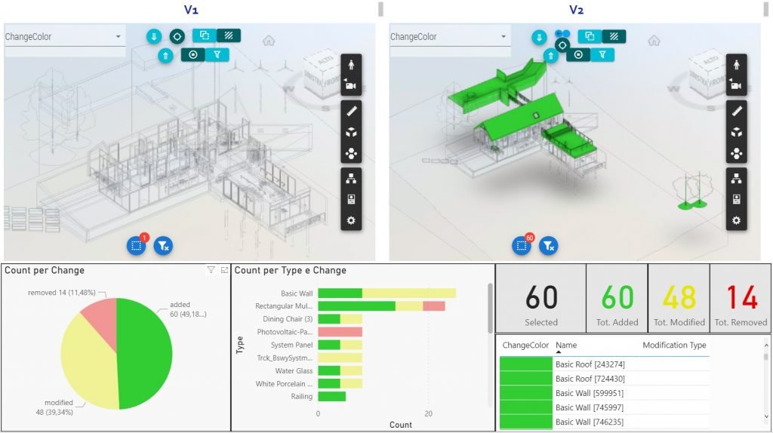Click the Explode model icon in V2 viewer
773x433 pixels.
tap(737, 153)
